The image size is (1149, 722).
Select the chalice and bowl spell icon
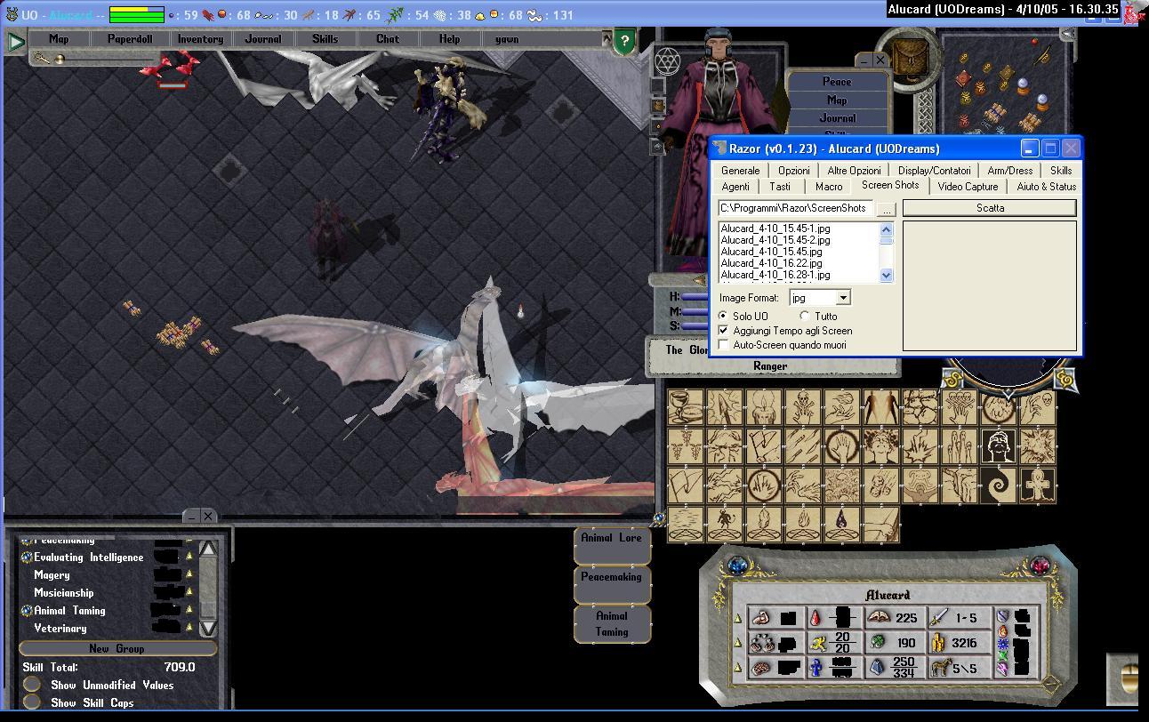click(x=685, y=407)
